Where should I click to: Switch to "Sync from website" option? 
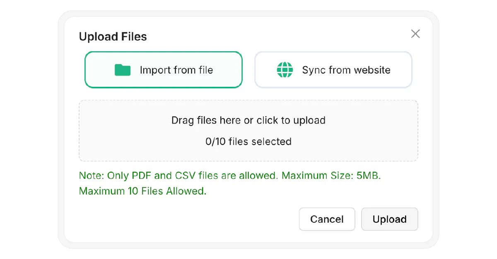click(x=333, y=70)
